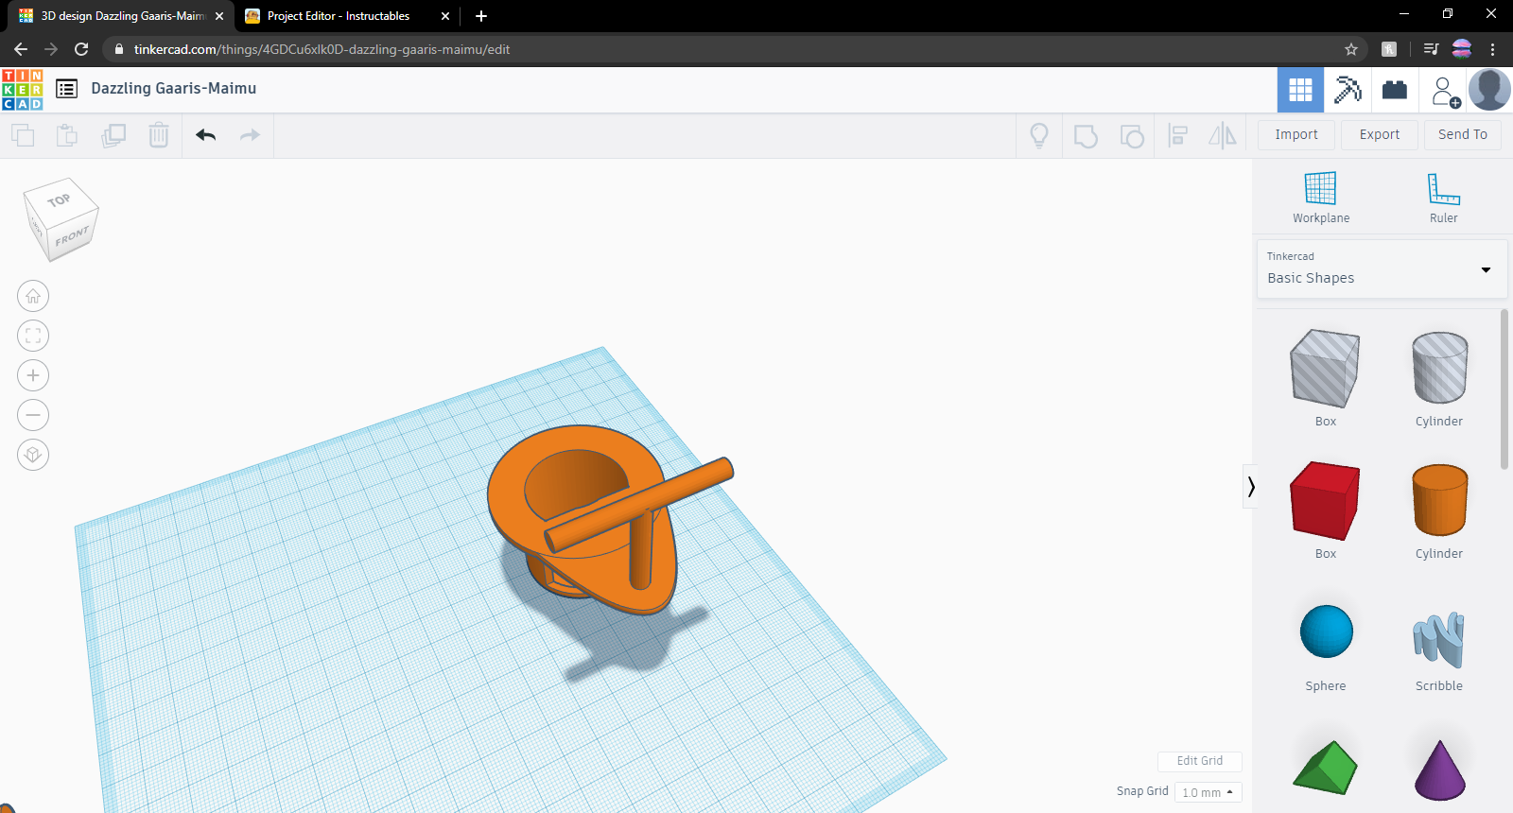Switch to 3D design grid view
Screen dimensions: 1513x813
click(1300, 90)
